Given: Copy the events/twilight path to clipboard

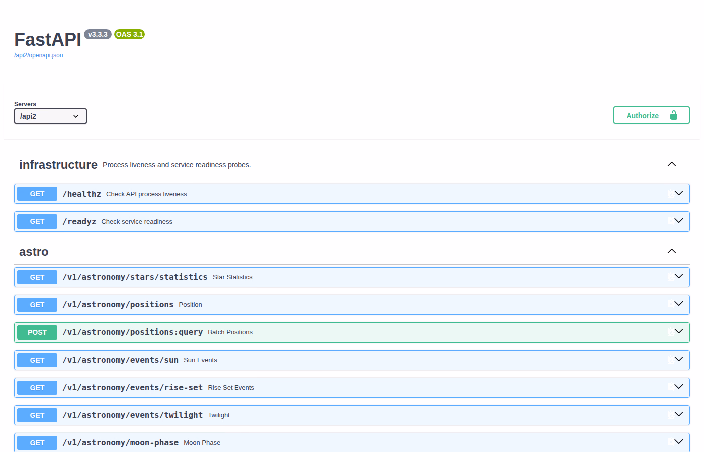Looking at the screenshot, I should coord(671,415).
